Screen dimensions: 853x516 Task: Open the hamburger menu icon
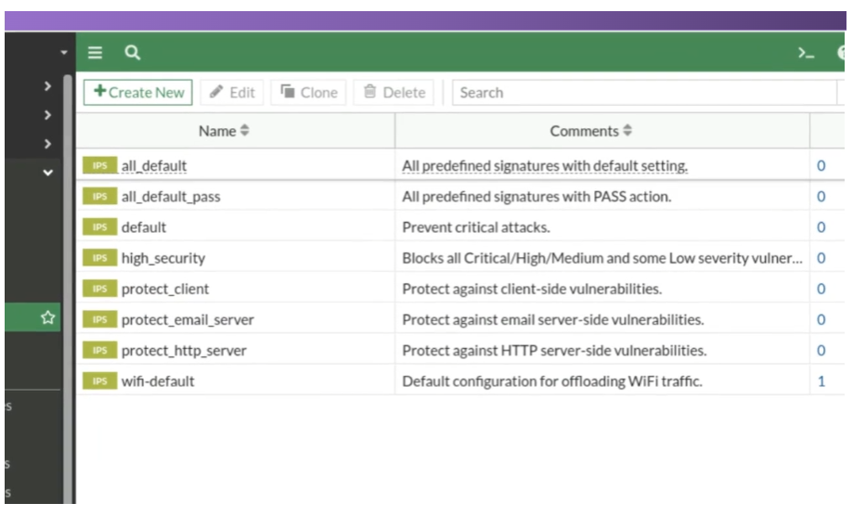click(96, 53)
